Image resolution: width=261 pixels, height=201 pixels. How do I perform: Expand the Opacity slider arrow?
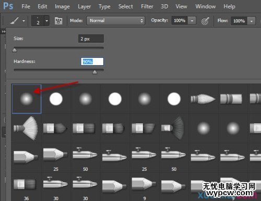click(192, 21)
